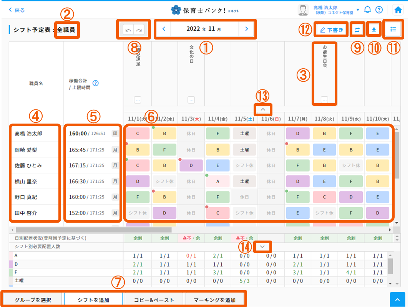Click the swap arrows icon button
Viewport: 410px width, 307px height.
[357, 30]
